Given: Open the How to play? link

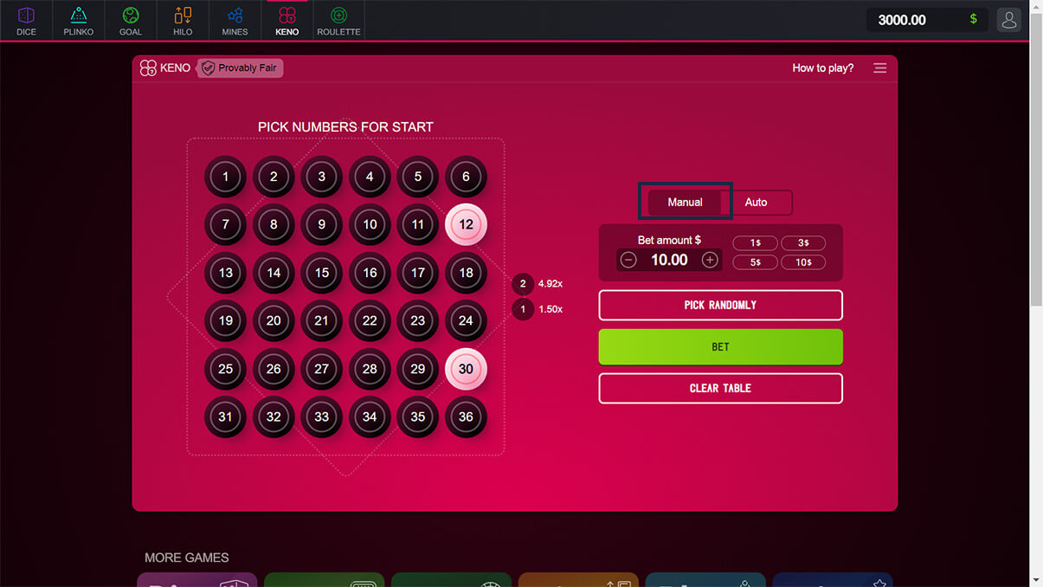Looking at the screenshot, I should [x=822, y=68].
